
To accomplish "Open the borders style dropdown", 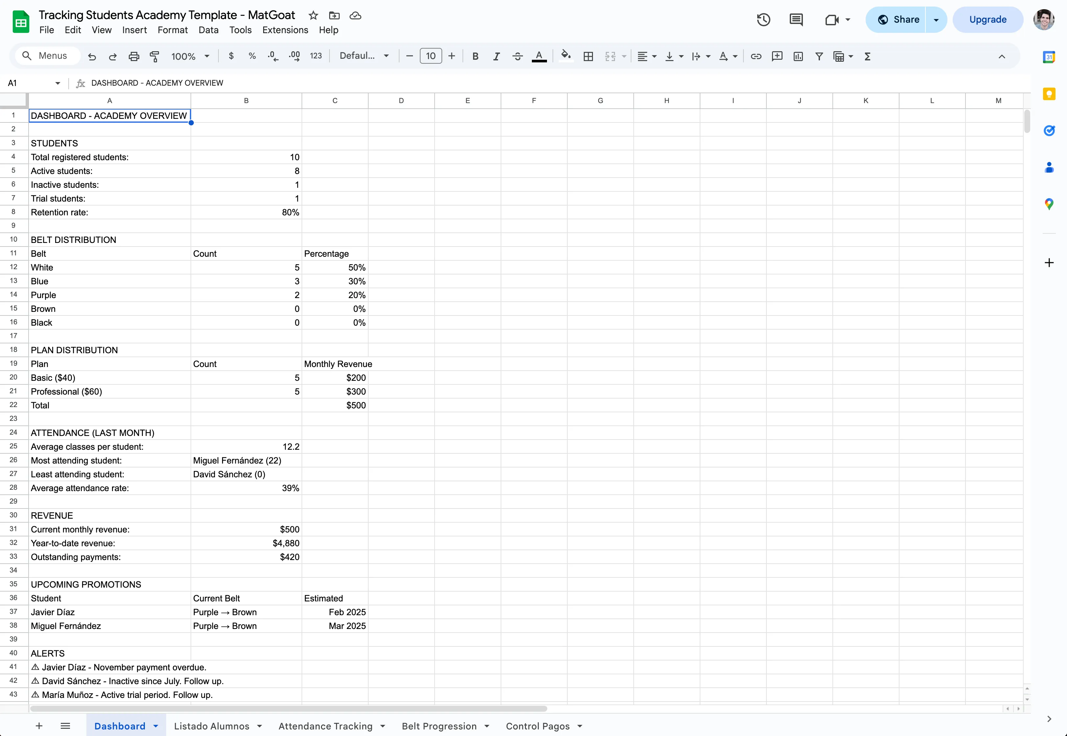I will pos(588,56).
